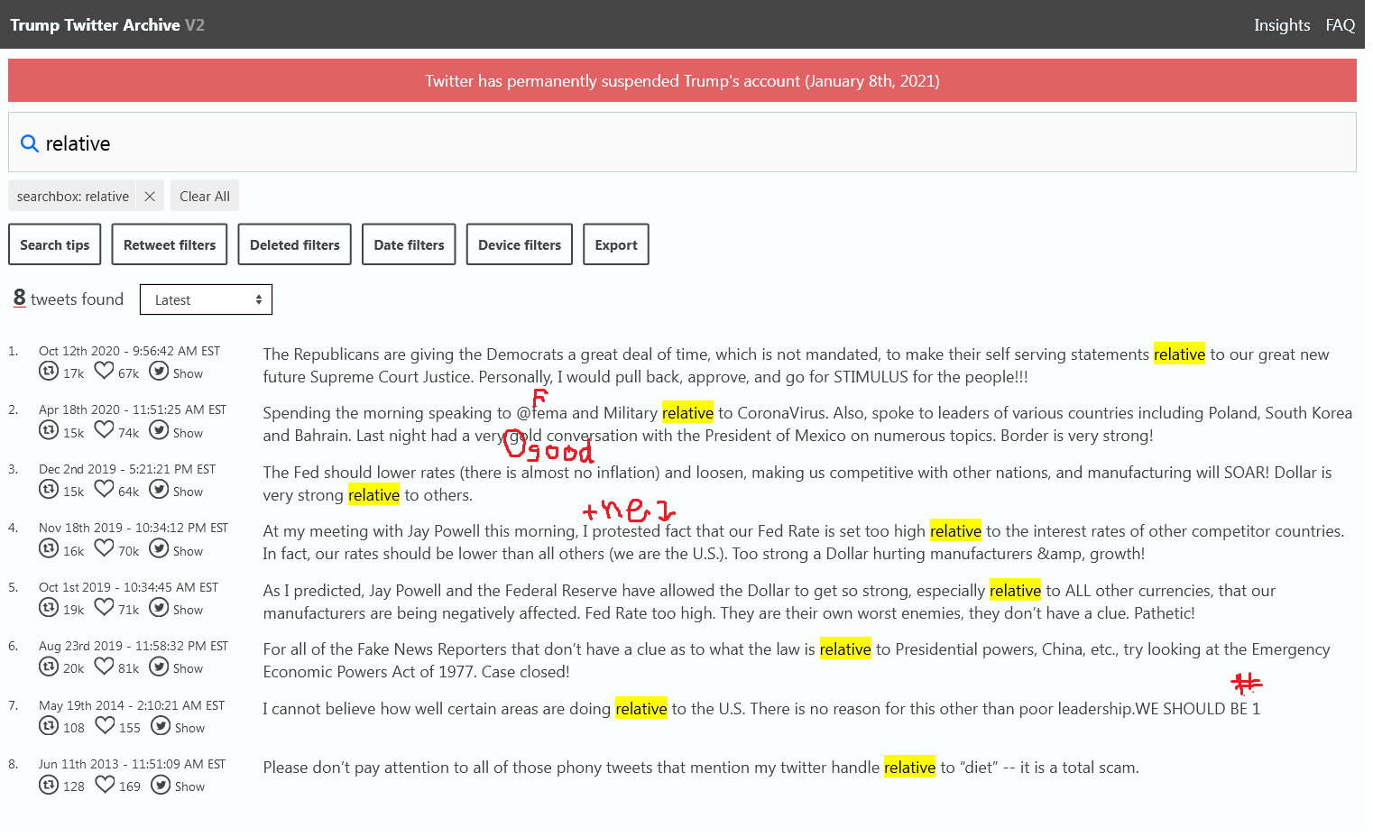Image resolution: width=1373 pixels, height=837 pixels.
Task: Show link on Jun 11th 2013 tweet
Action: pyautogui.click(x=189, y=786)
